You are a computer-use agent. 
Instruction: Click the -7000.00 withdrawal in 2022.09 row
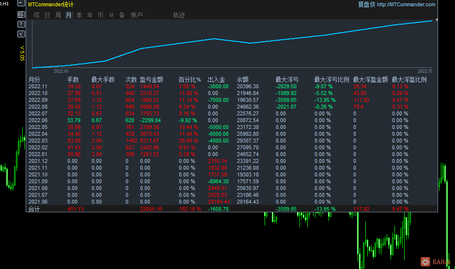pos(218,100)
